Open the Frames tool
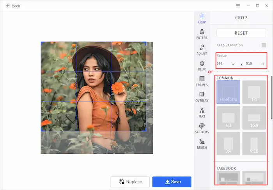 point(202,81)
